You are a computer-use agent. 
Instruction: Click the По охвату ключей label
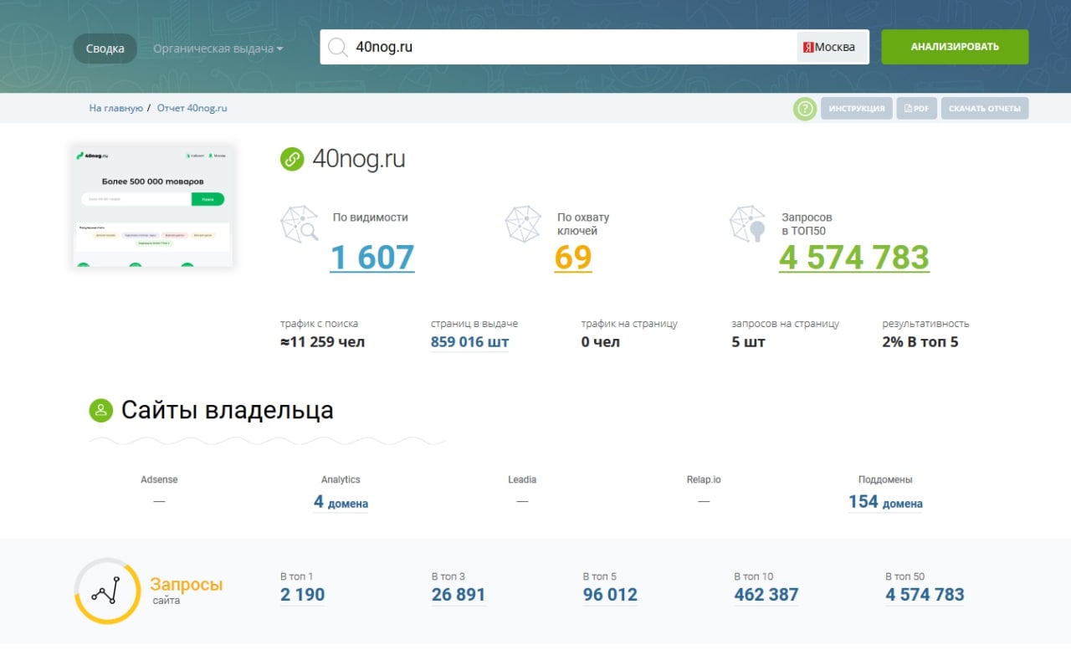[x=583, y=224]
